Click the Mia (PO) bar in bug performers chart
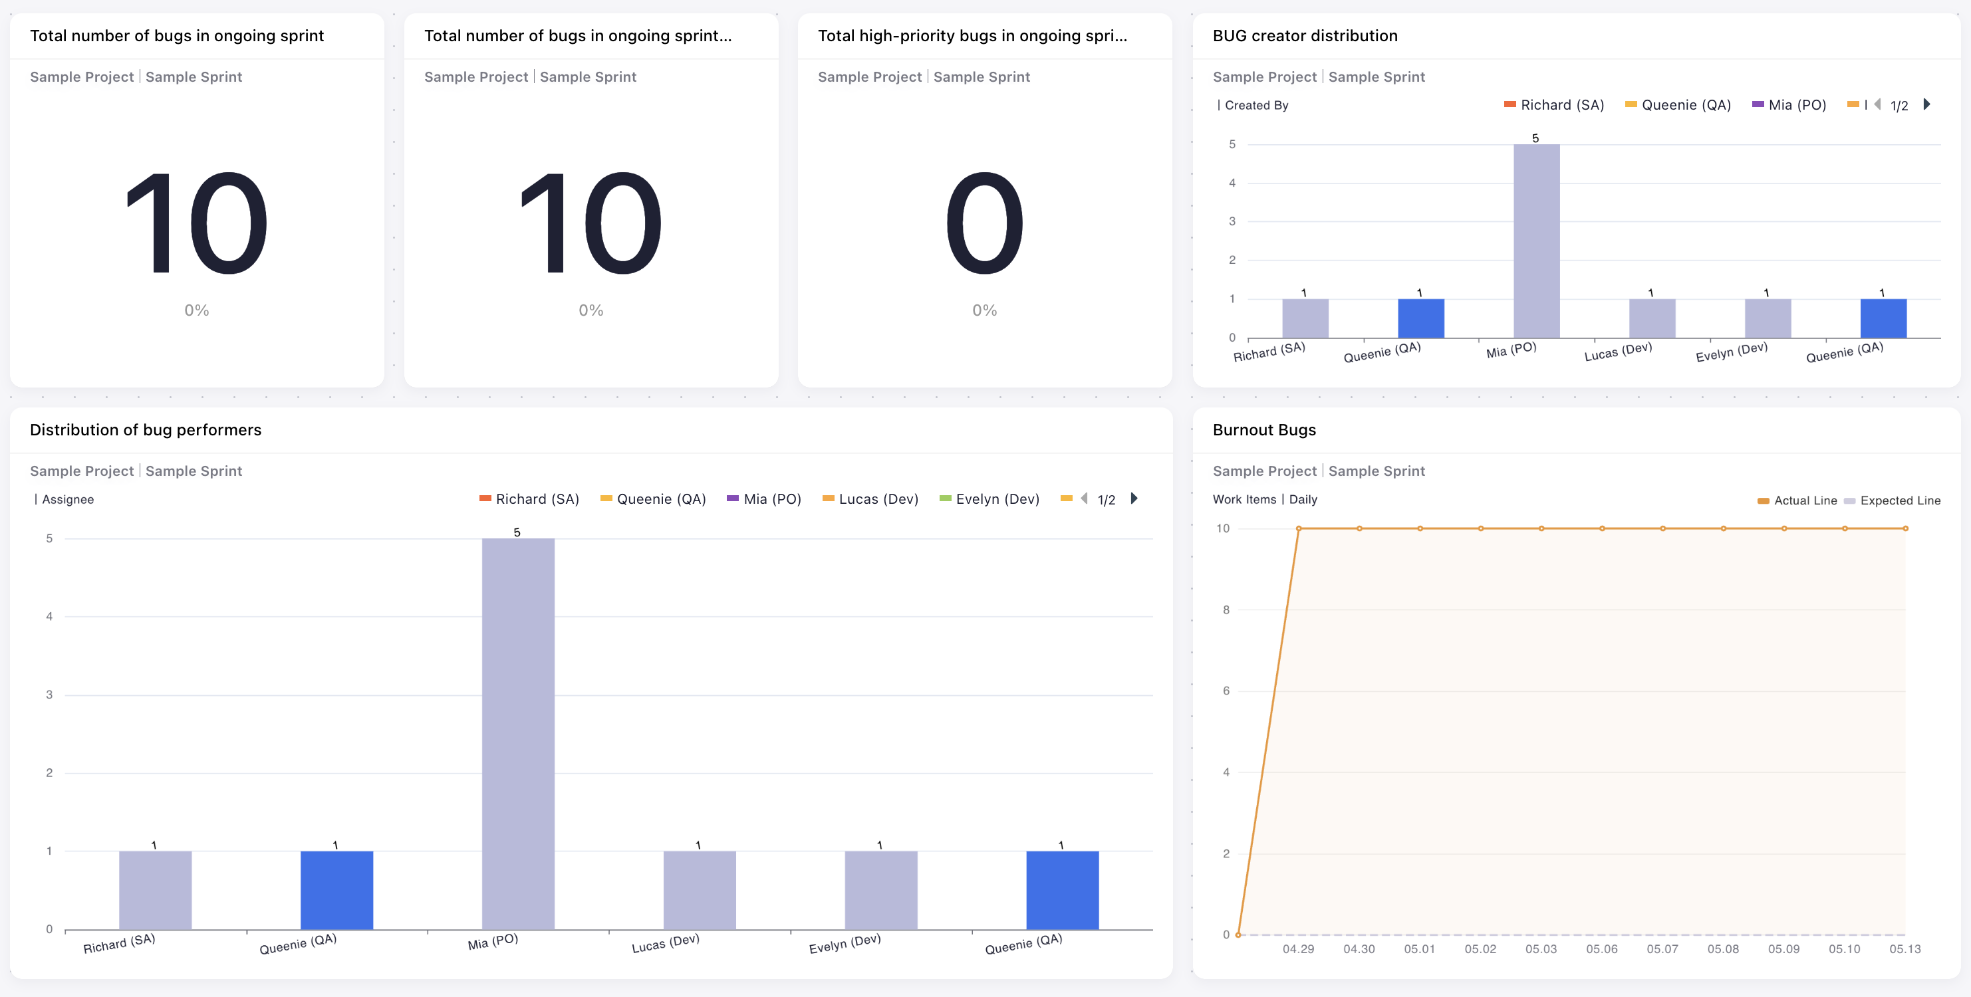 point(518,732)
